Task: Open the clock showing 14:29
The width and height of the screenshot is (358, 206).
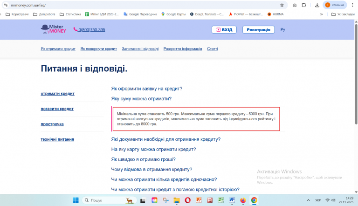Action: [x=346, y=200]
